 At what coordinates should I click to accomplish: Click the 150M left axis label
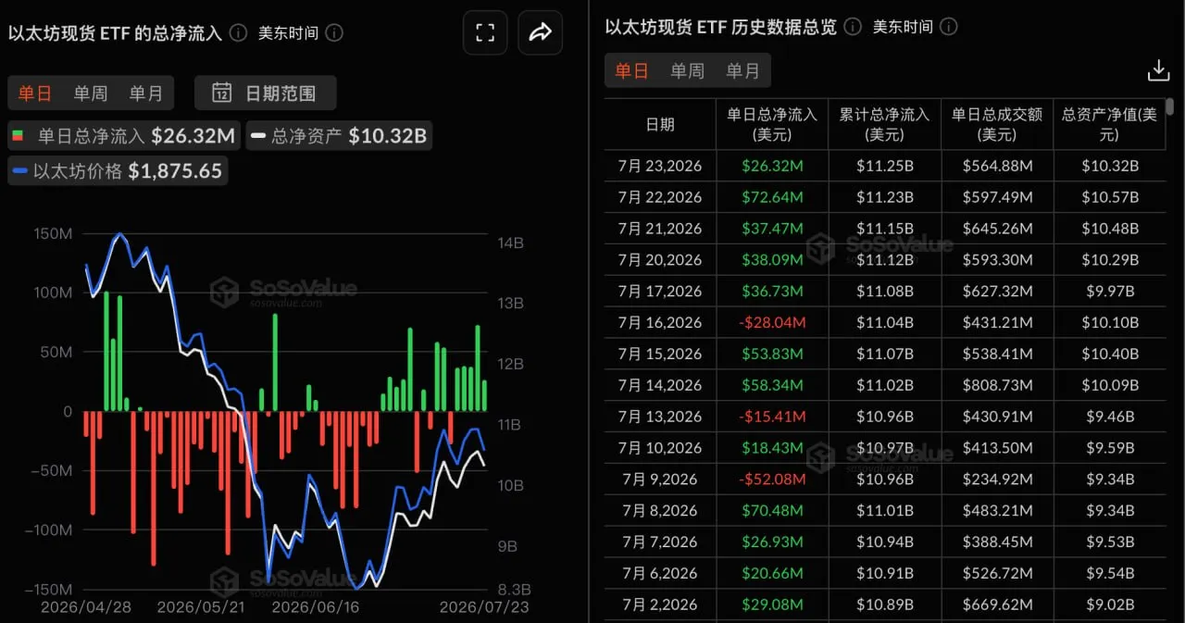click(x=52, y=233)
